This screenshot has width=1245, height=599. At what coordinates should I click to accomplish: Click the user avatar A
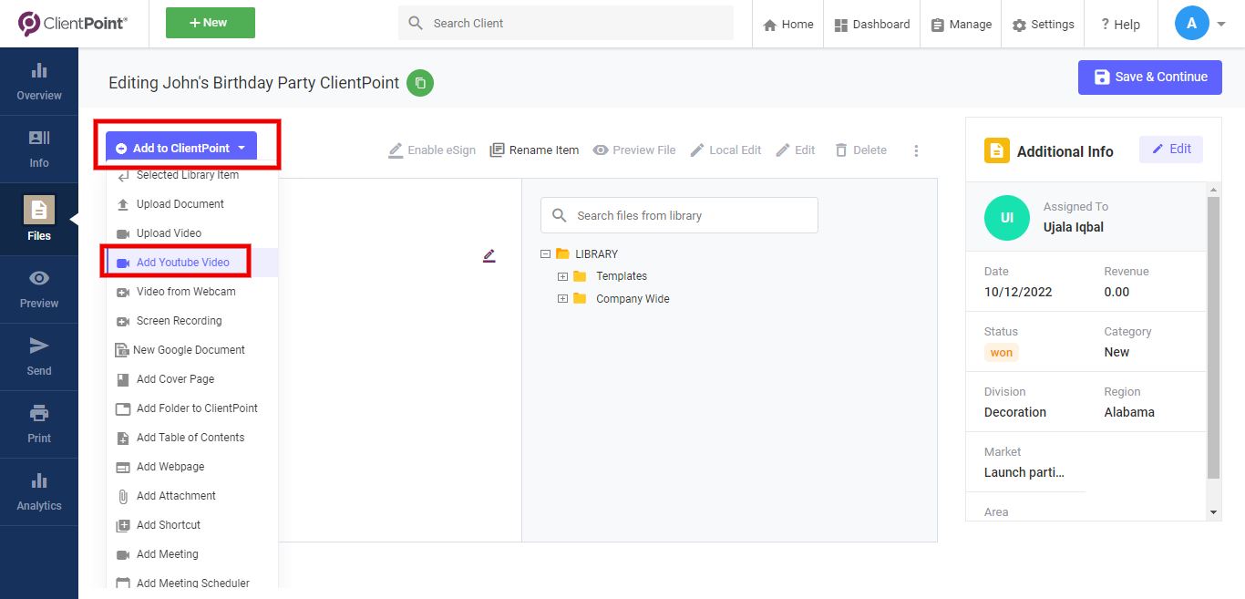[1192, 24]
